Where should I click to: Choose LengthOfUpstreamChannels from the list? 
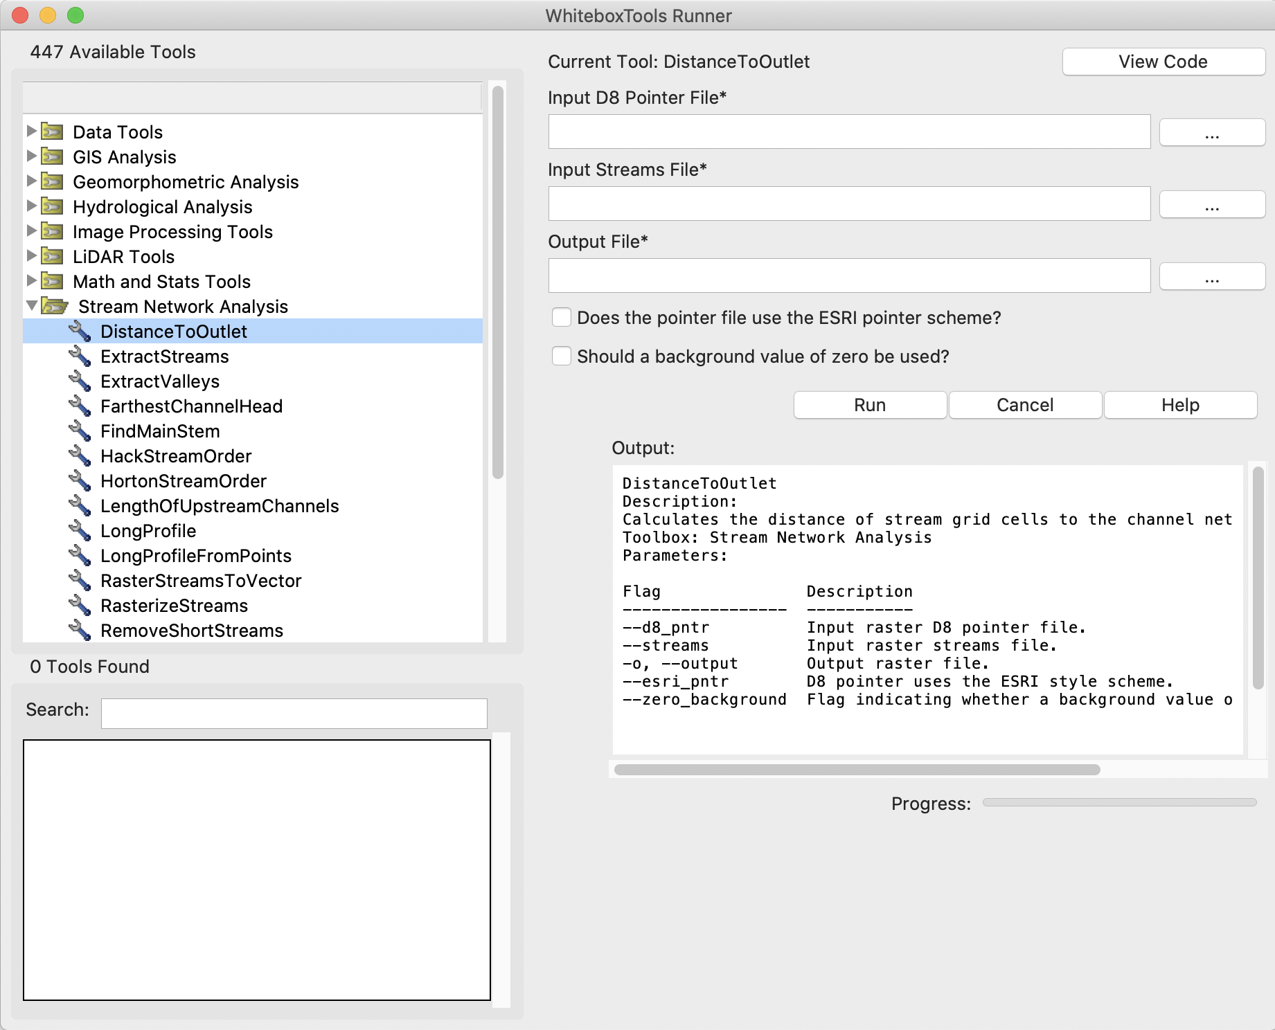[x=220, y=506]
